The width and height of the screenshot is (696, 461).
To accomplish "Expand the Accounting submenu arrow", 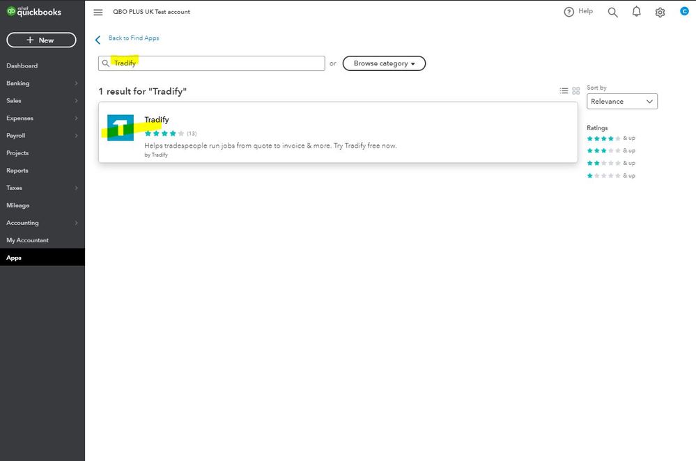I will (x=77, y=223).
